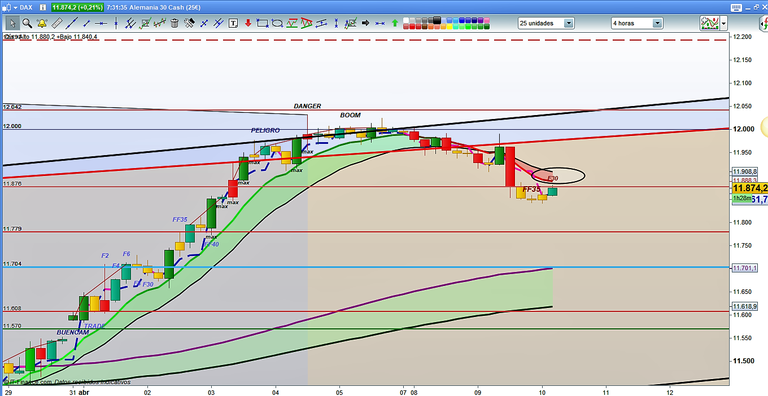
Task: Choose the ellipse drawing tool
Action: [277, 23]
